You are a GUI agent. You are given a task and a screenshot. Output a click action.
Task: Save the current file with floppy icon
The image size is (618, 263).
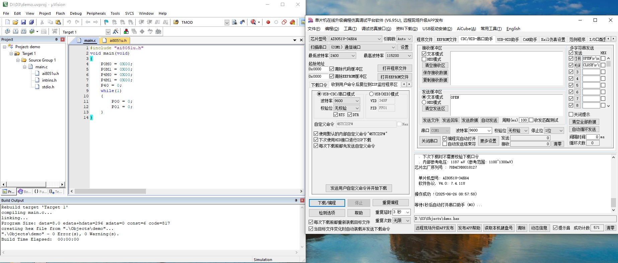pyautogui.click(x=23, y=22)
